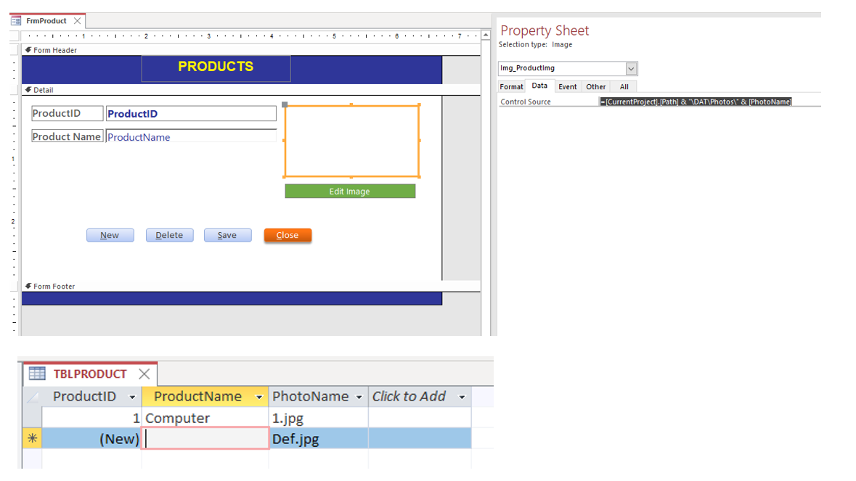This screenshot has height=481, width=856.
Task: Click the Computer cell in the table
Action: (x=205, y=419)
